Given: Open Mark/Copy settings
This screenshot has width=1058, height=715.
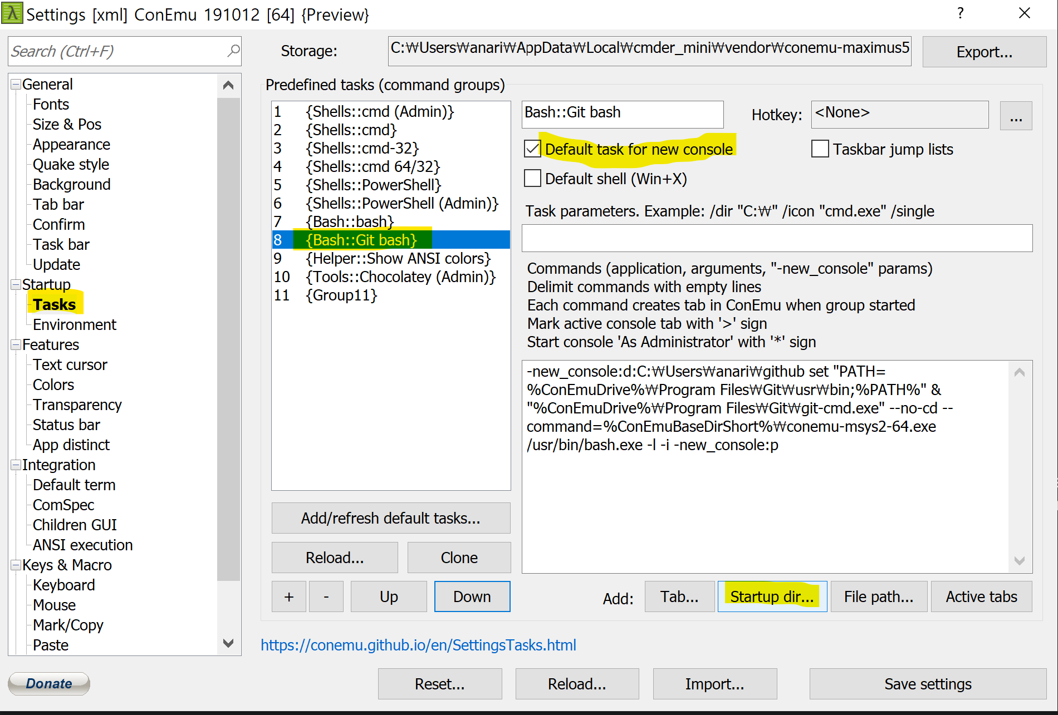Looking at the screenshot, I should [68, 625].
